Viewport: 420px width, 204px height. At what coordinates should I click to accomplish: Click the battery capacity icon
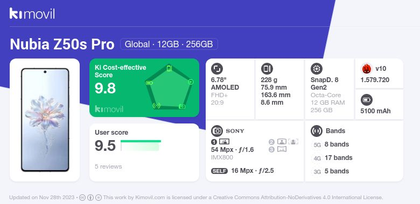click(367, 100)
